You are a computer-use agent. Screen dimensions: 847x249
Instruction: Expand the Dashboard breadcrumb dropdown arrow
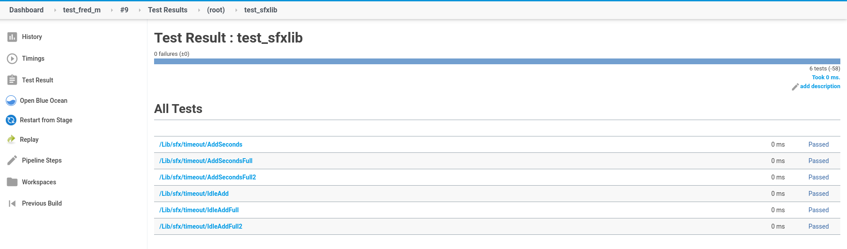pyautogui.click(x=55, y=10)
